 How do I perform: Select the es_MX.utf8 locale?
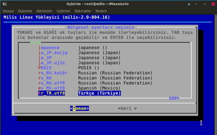pyautogui.click(x=51, y=88)
